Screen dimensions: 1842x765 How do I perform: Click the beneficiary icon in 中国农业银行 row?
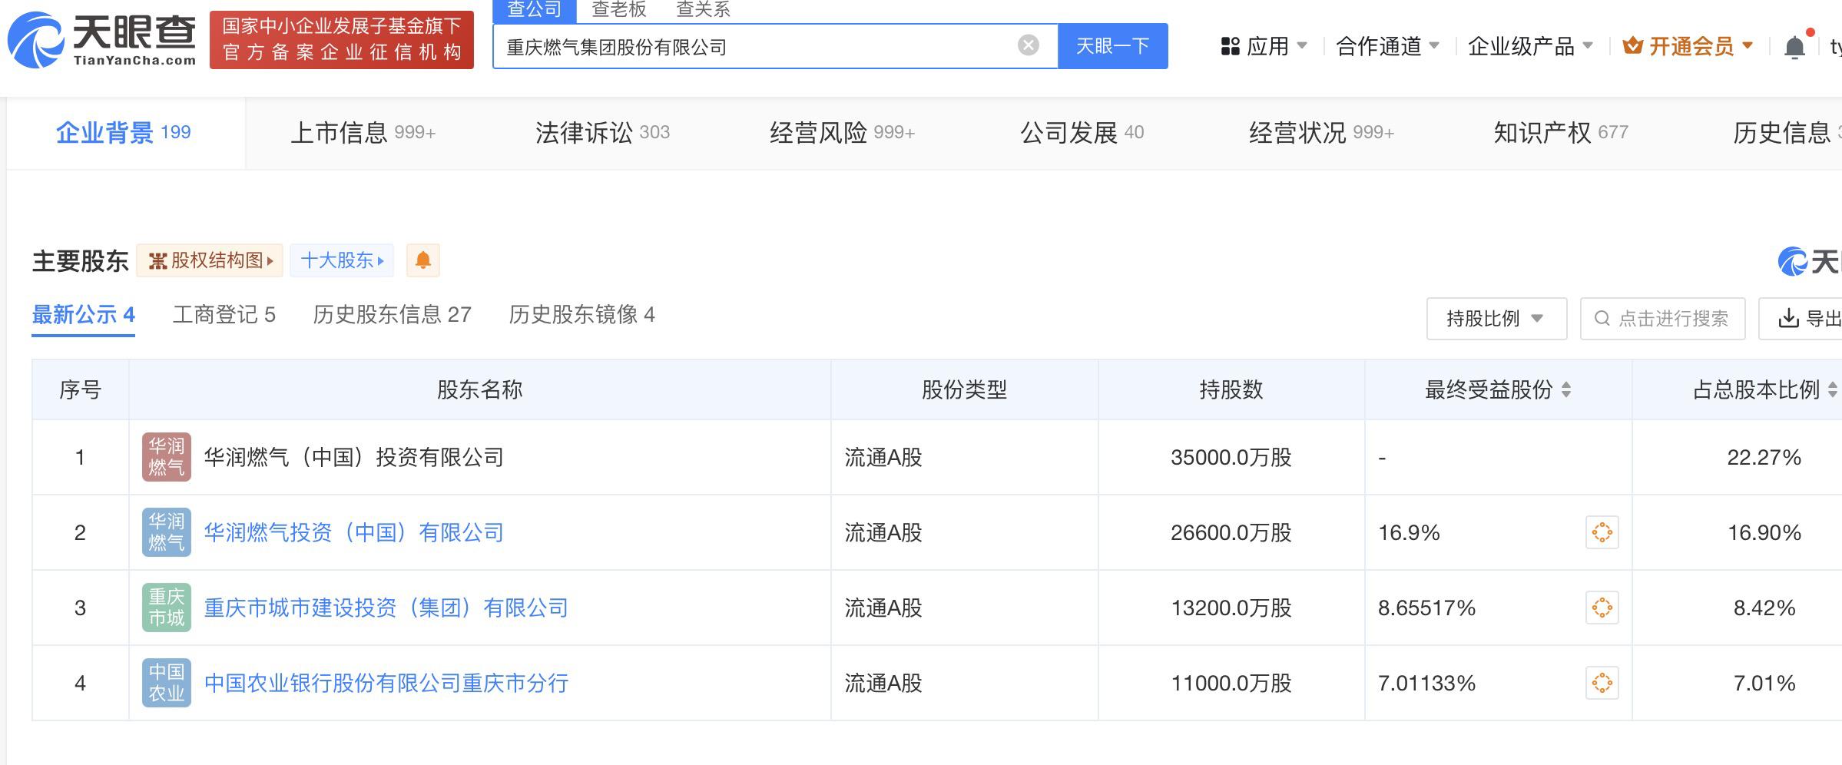[x=1602, y=682]
